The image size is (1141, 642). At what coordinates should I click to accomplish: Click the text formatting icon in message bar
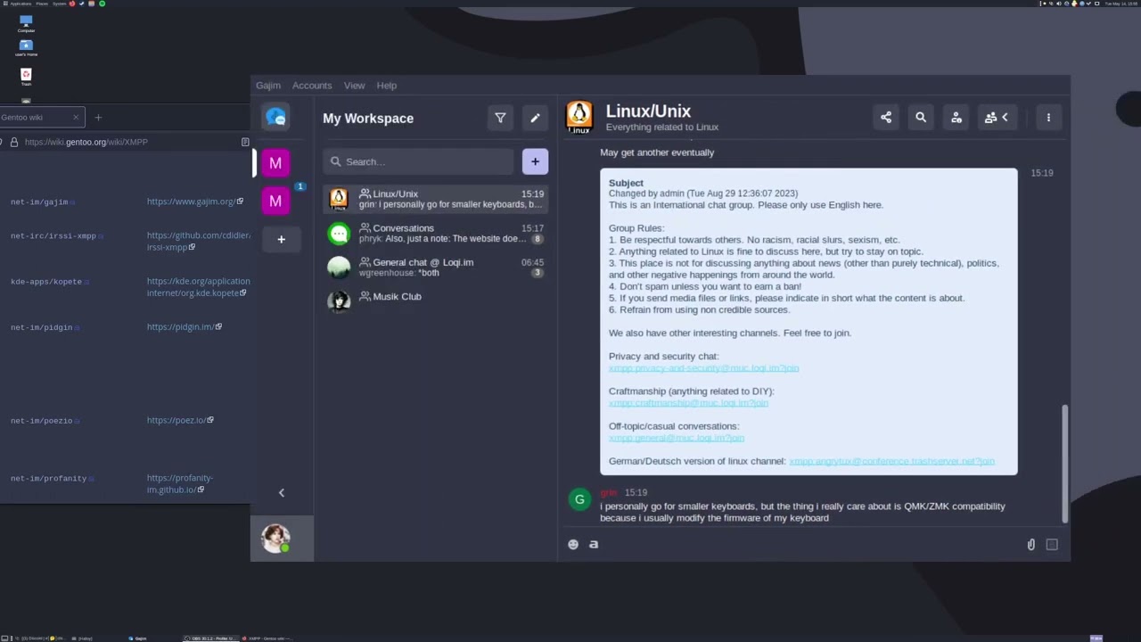click(594, 544)
